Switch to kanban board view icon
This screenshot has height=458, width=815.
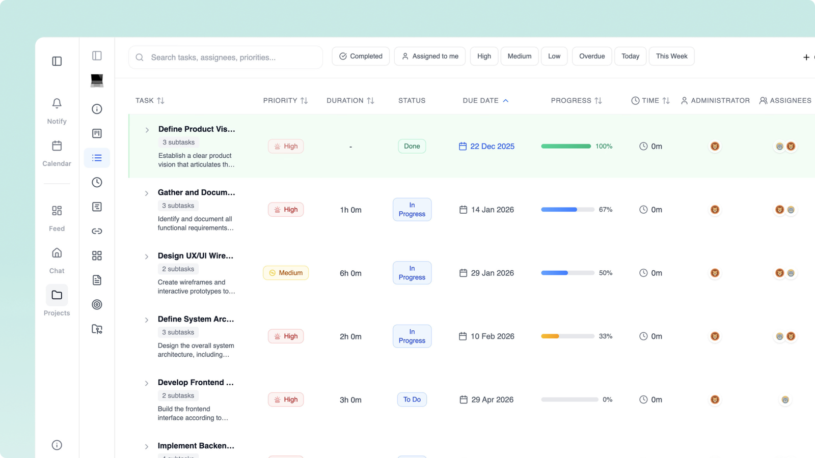click(97, 133)
